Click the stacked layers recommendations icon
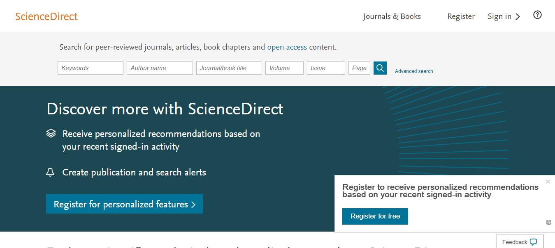Viewport: 555px width, 248px height. (x=51, y=134)
